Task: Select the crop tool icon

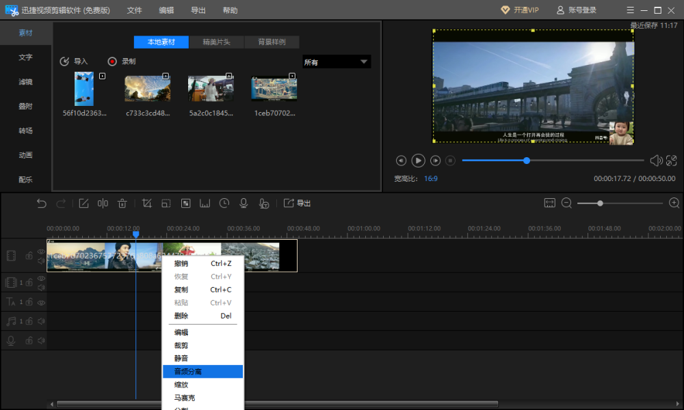Action: point(146,203)
